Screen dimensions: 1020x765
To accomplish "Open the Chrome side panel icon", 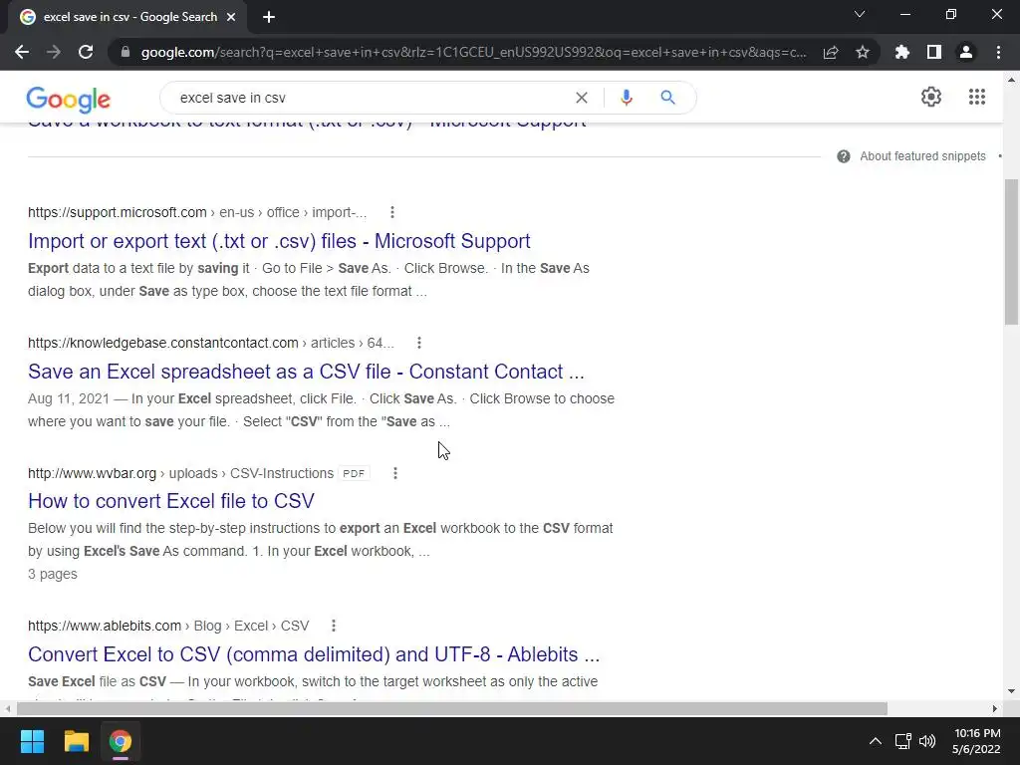I will click(934, 52).
